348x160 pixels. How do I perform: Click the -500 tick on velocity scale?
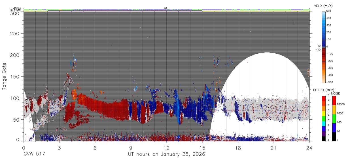click(x=329, y=82)
